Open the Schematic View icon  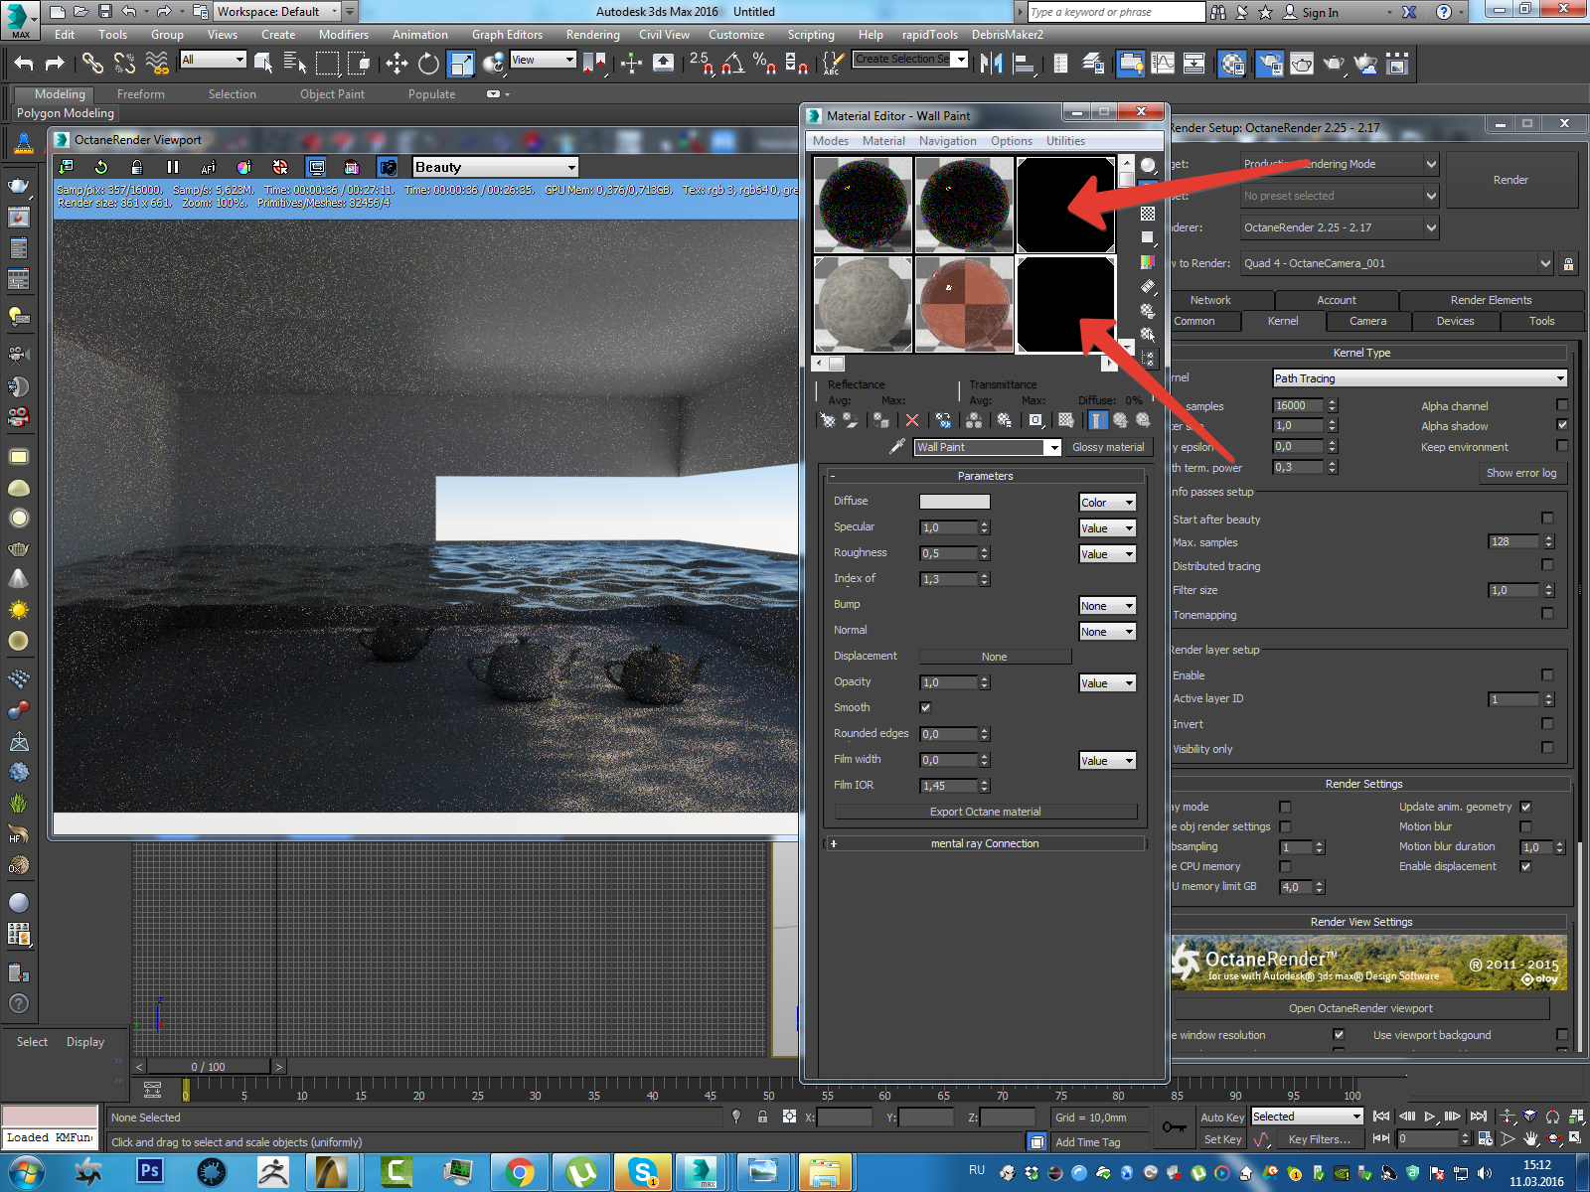point(1194,64)
